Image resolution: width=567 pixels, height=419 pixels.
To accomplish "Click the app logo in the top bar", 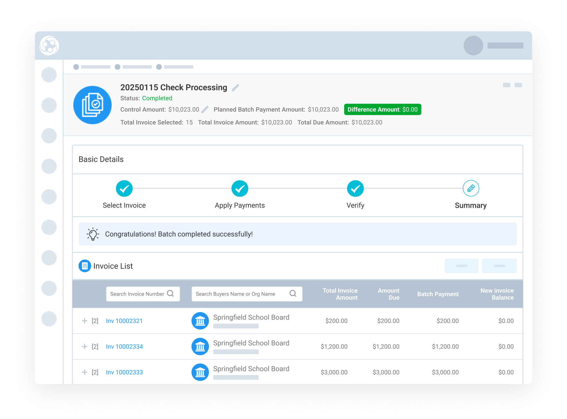I will (49, 46).
